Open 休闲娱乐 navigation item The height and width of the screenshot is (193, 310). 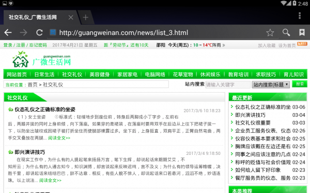click(210, 75)
